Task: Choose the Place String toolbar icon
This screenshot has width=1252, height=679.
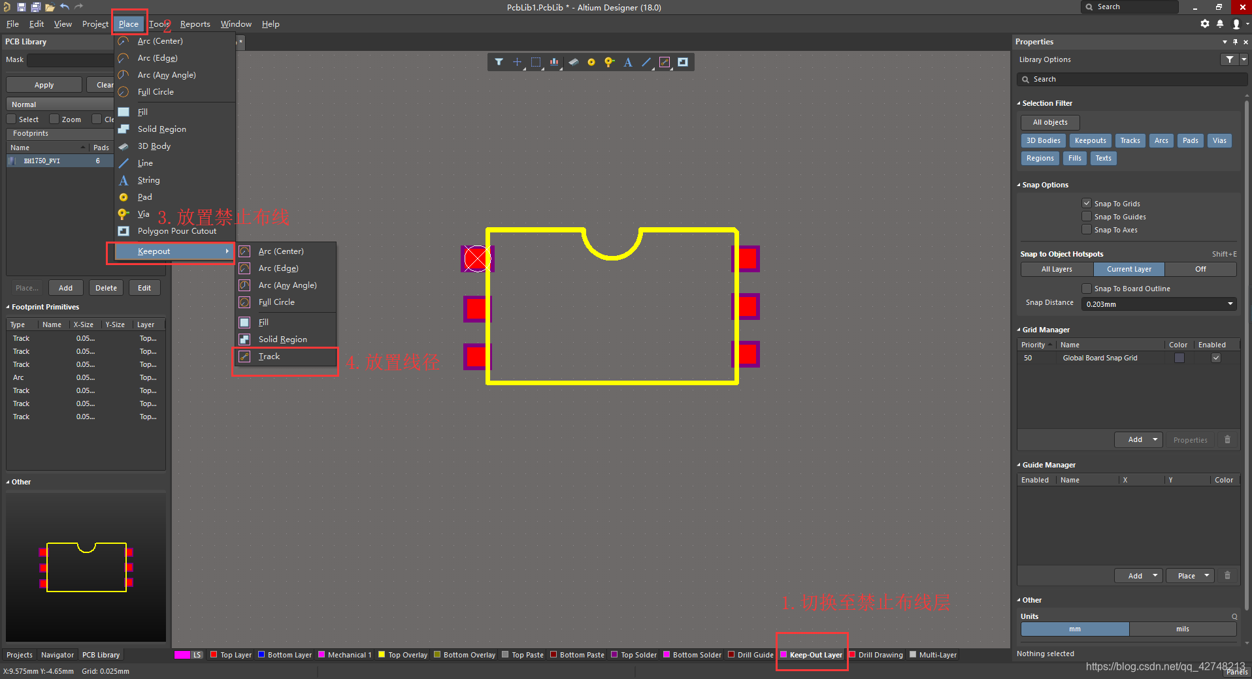Action: pos(628,62)
